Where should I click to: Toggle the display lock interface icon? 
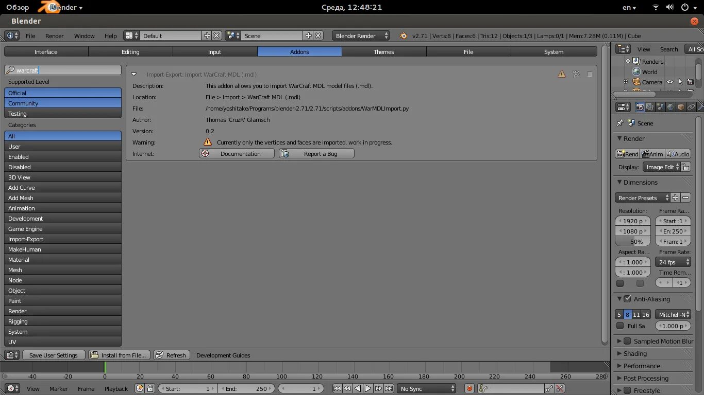pos(685,167)
